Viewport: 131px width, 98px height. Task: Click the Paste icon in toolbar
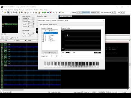coord(16,13)
